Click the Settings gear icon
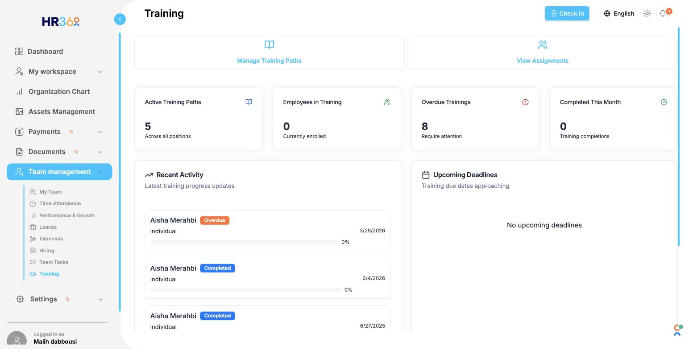The width and height of the screenshot is (693, 349). (x=20, y=299)
